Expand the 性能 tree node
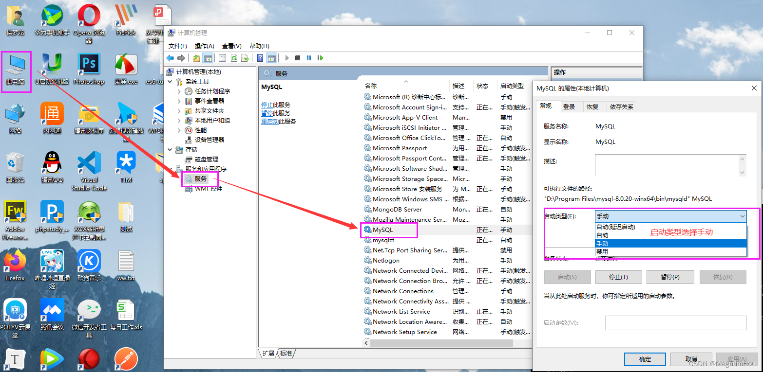 tap(179, 130)
